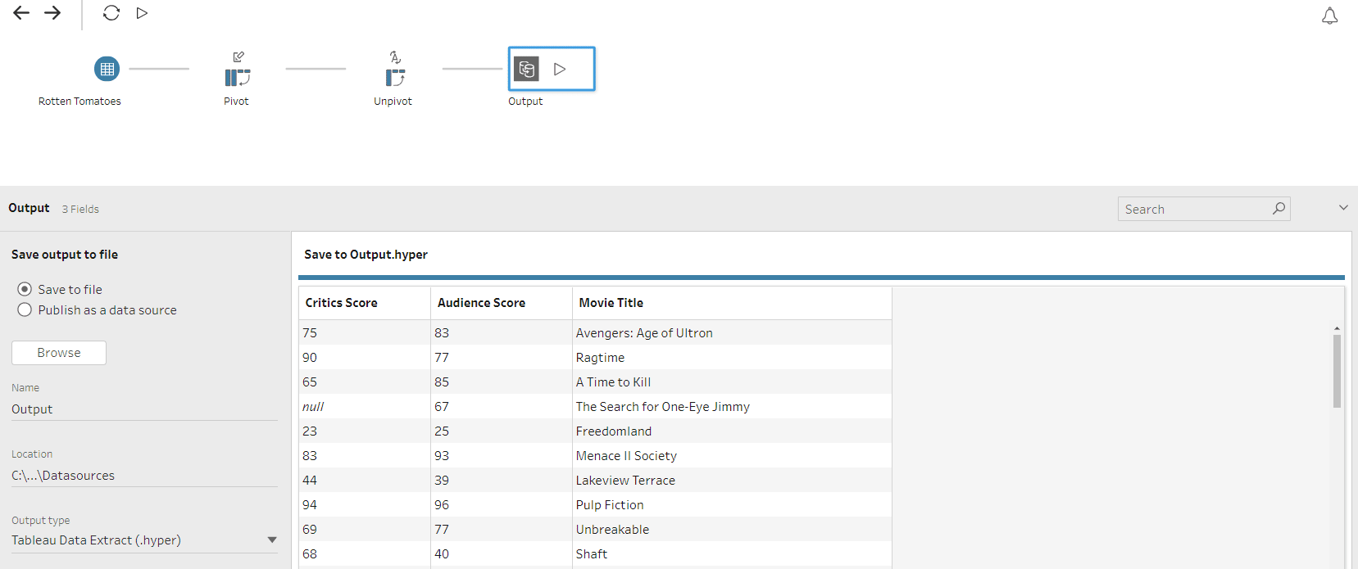Click the Pulp Fiction cell
The height and width of the screenshot is (569, 1358).
point(732,504)
